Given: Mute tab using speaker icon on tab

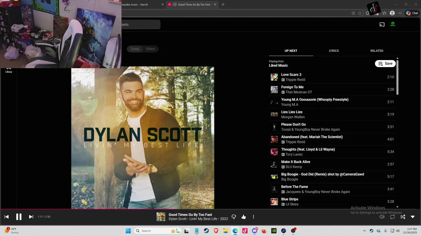Looking at the screenshot, I should tap(174, 5).
